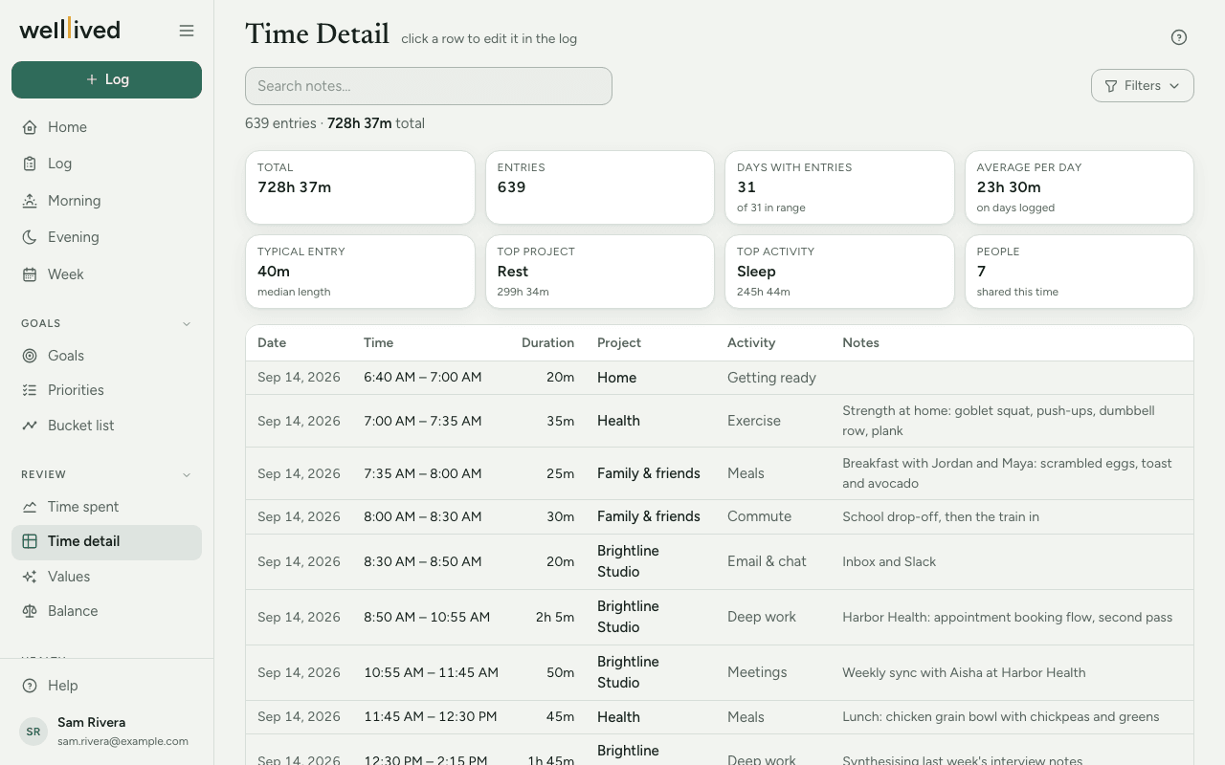Select the Getting ready activity cell
1225x765 pixels.
[x=771, y=378]
